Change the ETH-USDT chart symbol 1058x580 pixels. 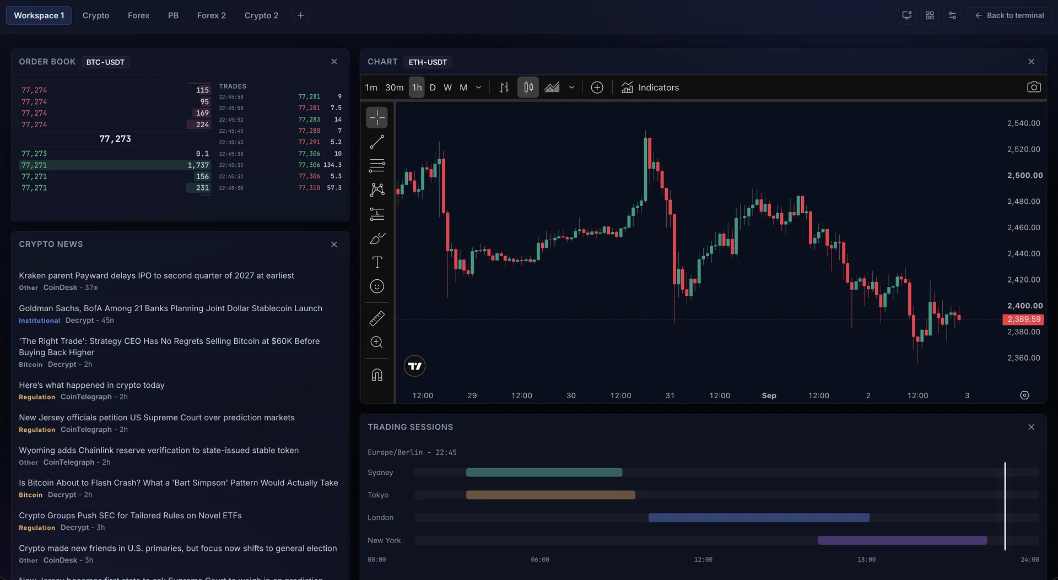[x=428, y=62]
